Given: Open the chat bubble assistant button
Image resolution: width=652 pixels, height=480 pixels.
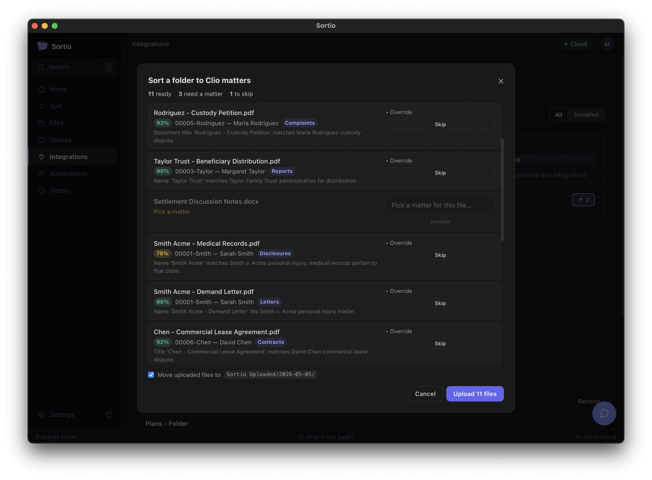Looking at the screenshot, I should (x=604, y=413).
